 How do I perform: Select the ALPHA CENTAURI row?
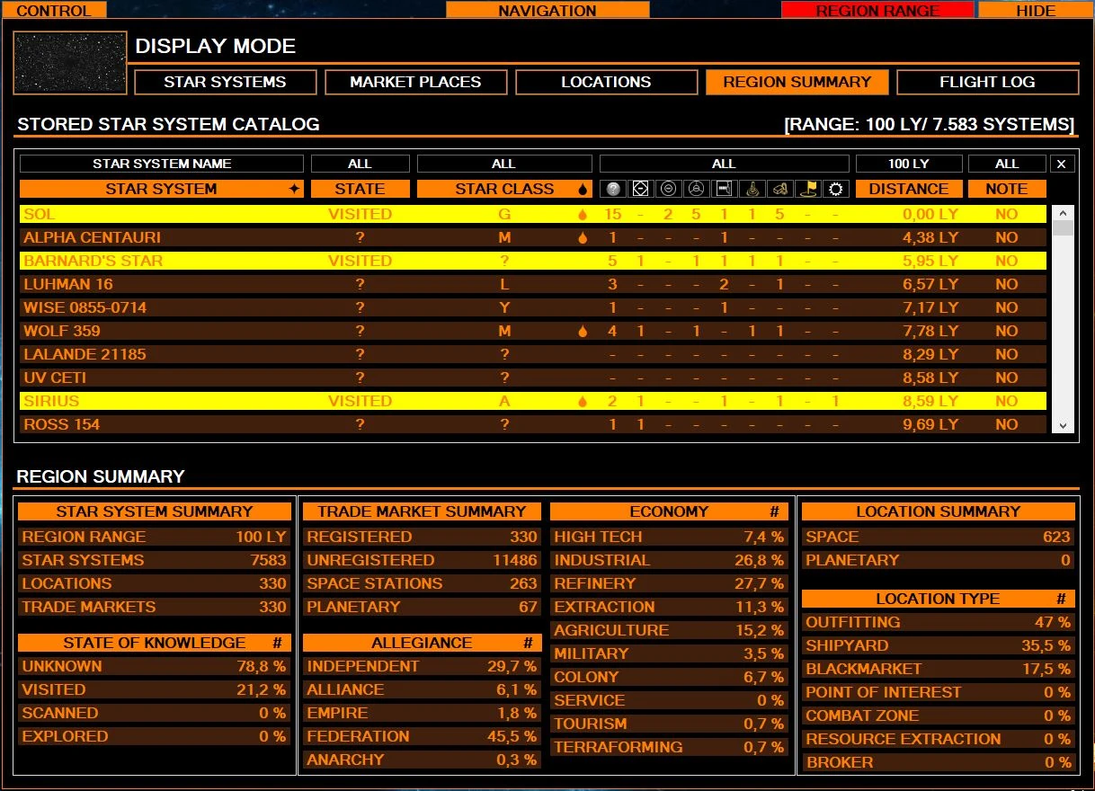coord(533,237)
